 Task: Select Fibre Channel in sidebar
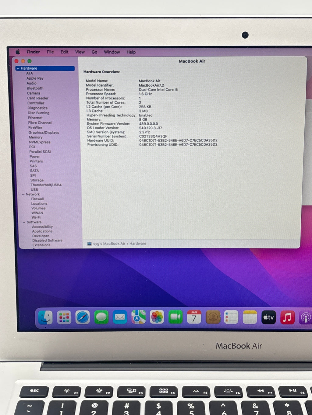pos(40,123)
